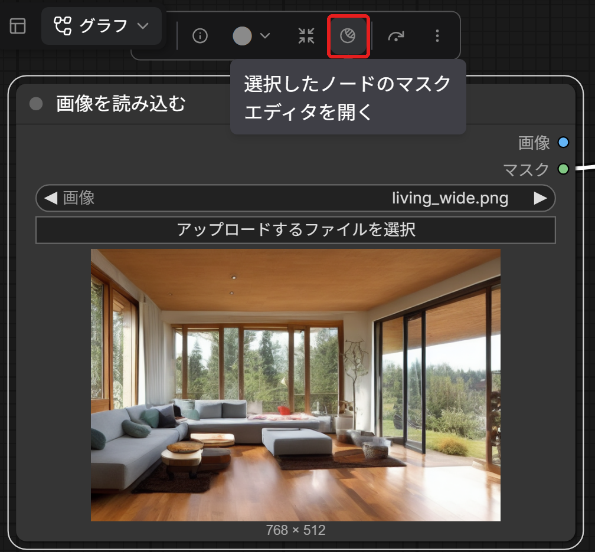Viewport: 595px width, 552px height.
Task: Open more options via three-dots icon
Action: pyautogui.click(x=437, y=36)
